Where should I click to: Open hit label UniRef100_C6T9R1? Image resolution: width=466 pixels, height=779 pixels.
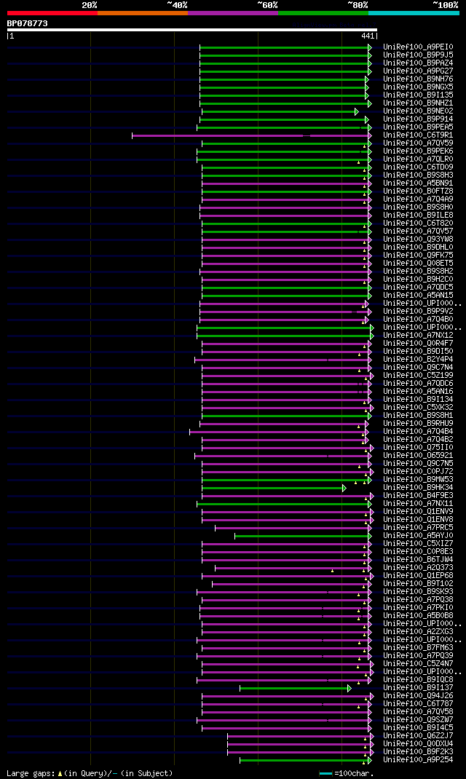coord(418,135)
